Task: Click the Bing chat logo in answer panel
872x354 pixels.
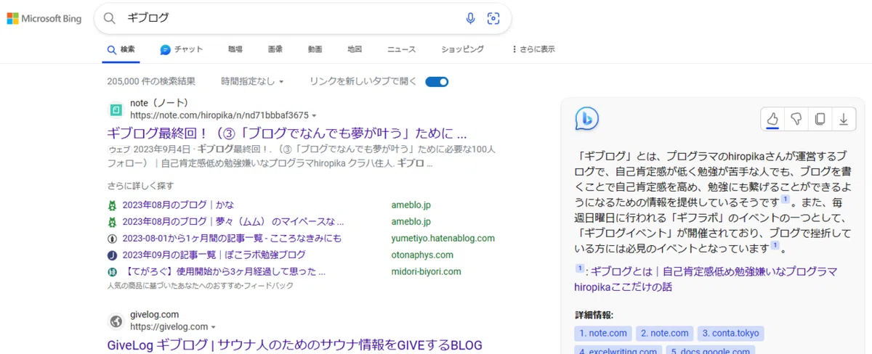Action: tap(586, 118)
